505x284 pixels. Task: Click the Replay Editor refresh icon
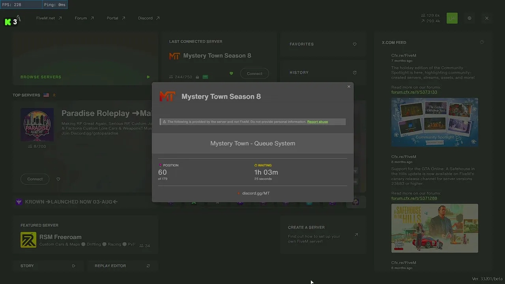tap(148, 266)
